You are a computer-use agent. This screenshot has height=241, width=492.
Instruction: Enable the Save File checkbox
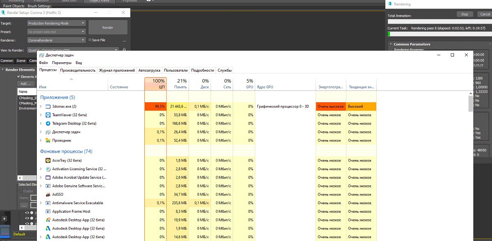(x=90, y=40)
